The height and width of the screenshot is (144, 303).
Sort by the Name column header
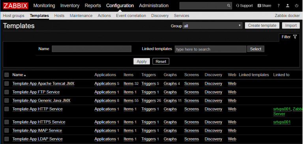(x=19, y=75)
